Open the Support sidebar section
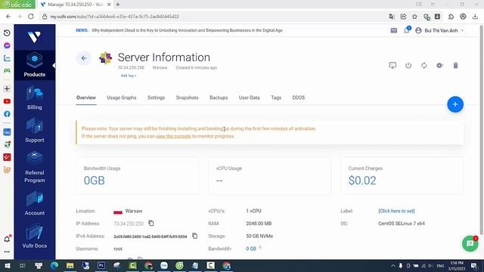This screenshot has height=272, width=484. pos(34,131)
